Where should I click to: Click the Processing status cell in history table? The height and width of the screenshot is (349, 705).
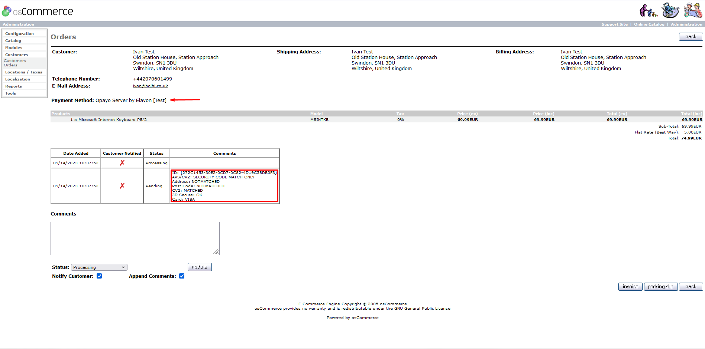(156, 163)
